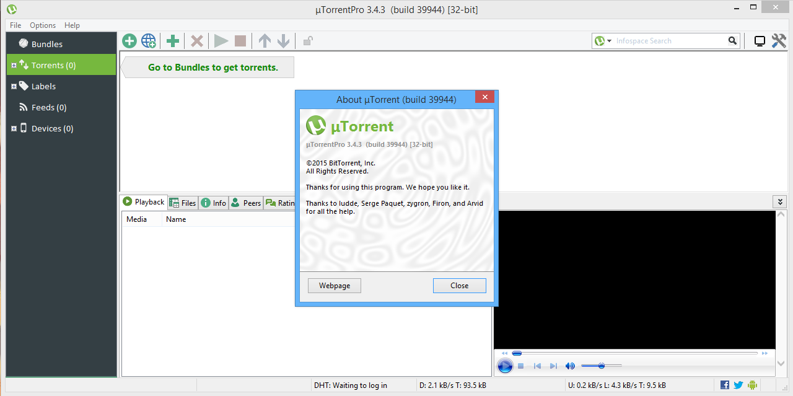The width and height of the screenshot is (793, 396).
Task: Collapse the detail pane chevron button
Action: point(780,202)
